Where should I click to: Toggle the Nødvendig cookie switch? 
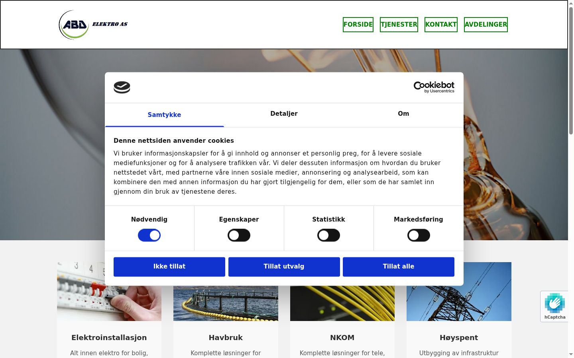[149, 235]
